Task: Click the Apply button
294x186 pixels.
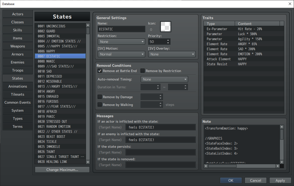Action: coord(280,180)
